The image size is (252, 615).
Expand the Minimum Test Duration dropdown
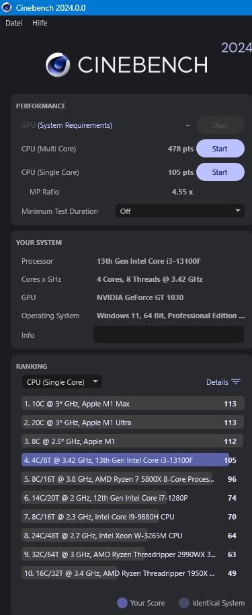tap(180, 211)
